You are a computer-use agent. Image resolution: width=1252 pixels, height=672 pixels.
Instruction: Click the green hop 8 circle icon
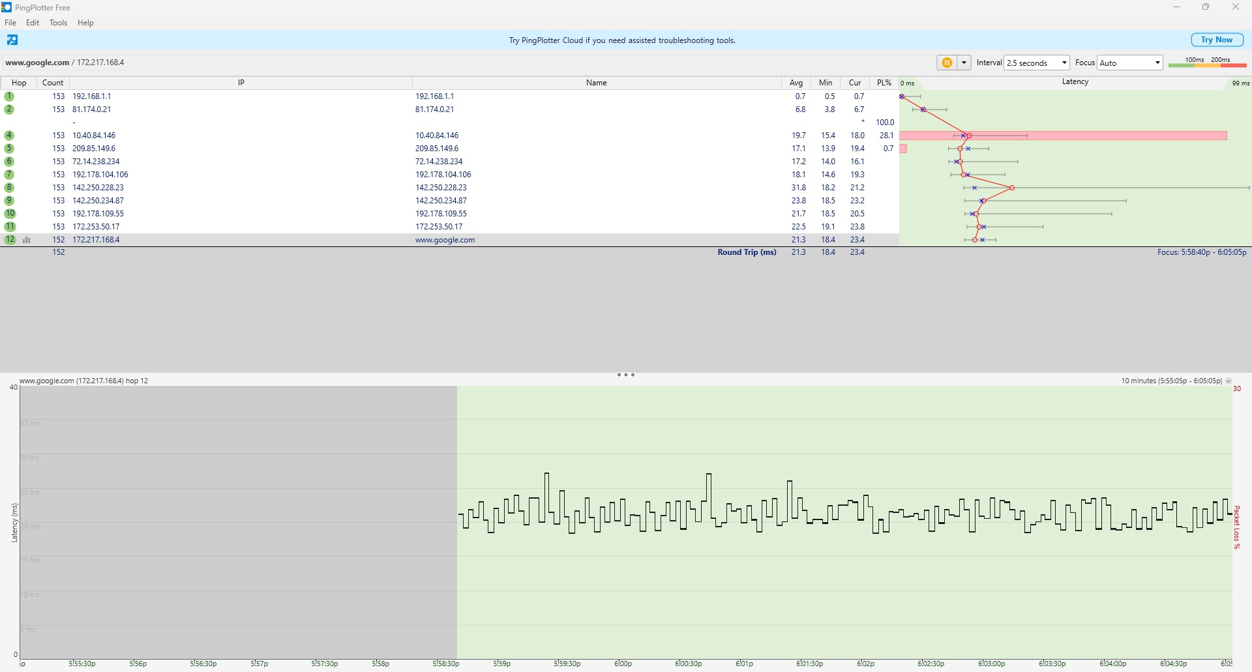(9, 188)
